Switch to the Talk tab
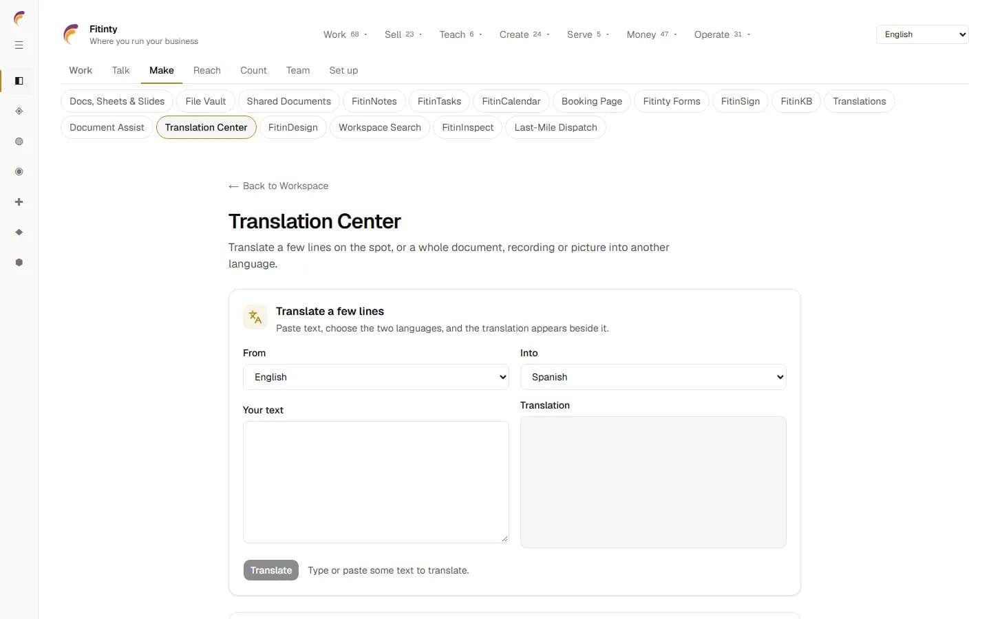 pos(120,70)
